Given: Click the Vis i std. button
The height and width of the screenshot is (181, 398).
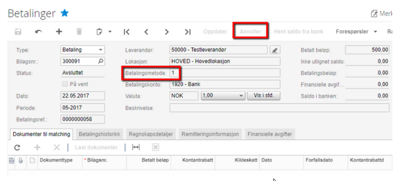Looking at the screenshot, I should click(263, 96).
